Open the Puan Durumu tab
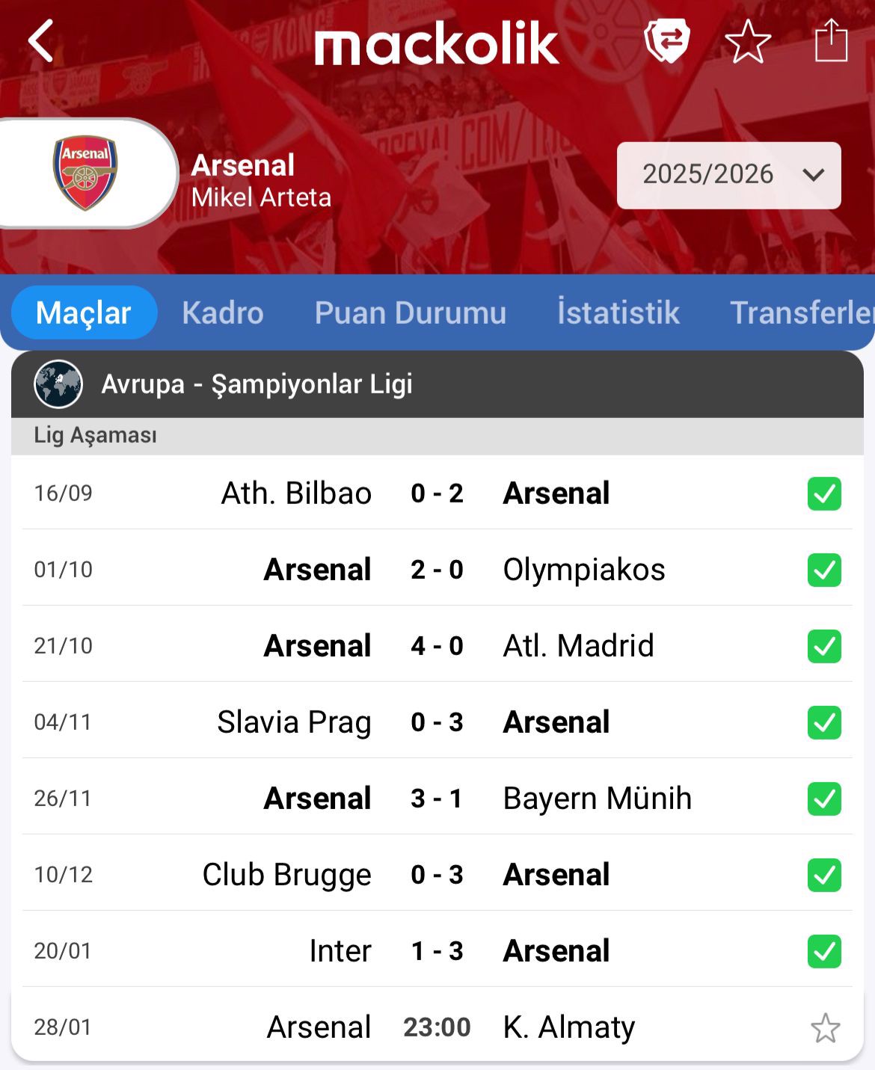This screenshot has height=1070, width=875. (410, 313)
